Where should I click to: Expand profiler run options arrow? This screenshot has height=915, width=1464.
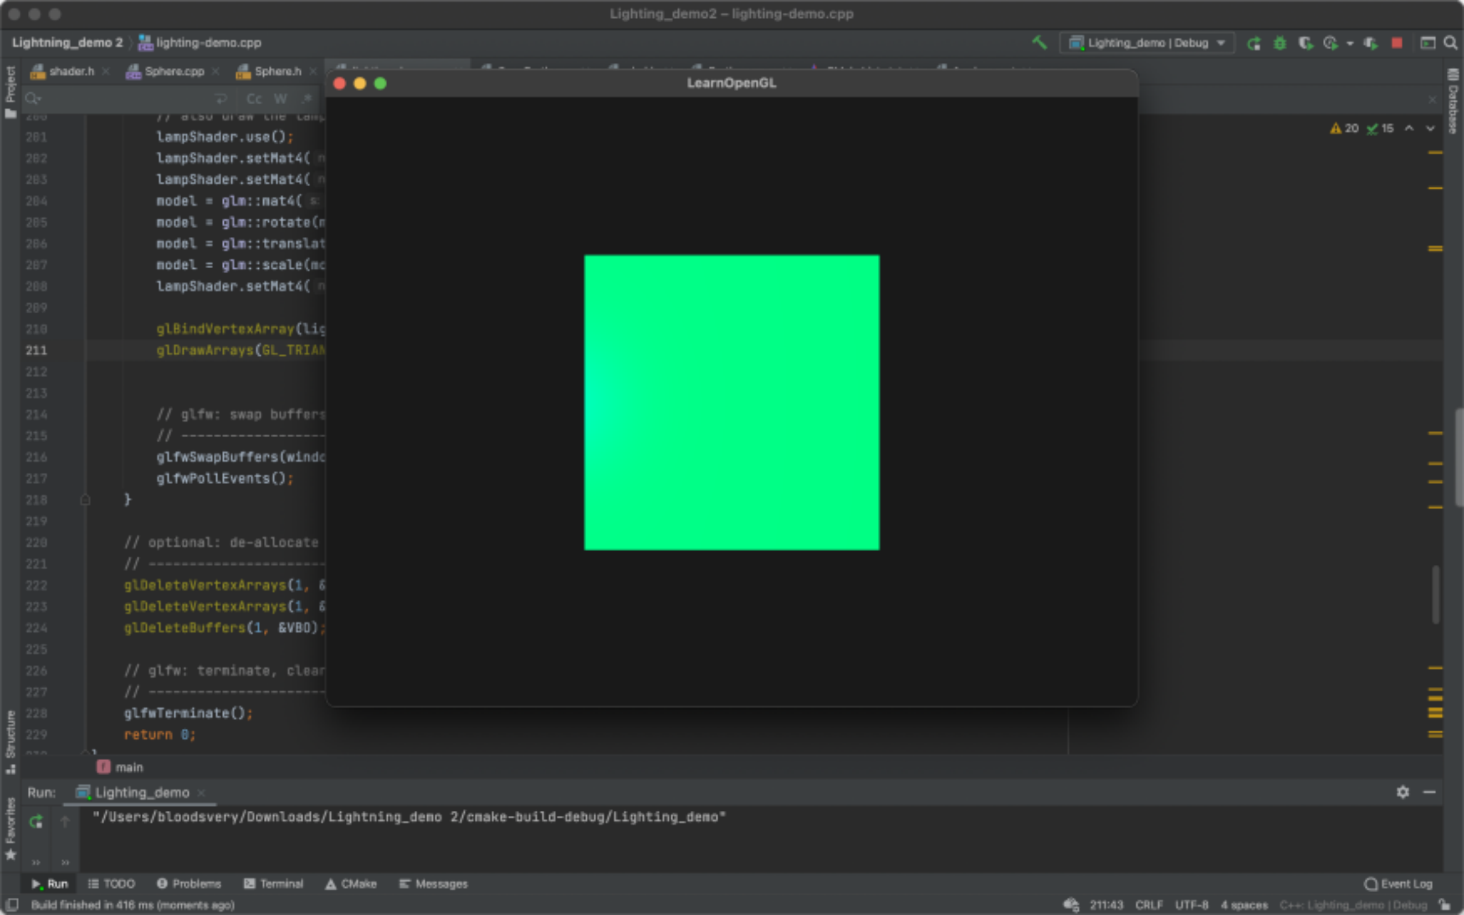click(x=1349, y=43)
